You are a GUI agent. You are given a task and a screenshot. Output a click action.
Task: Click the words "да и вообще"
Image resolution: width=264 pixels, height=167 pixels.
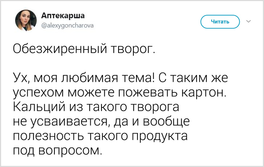151,122
